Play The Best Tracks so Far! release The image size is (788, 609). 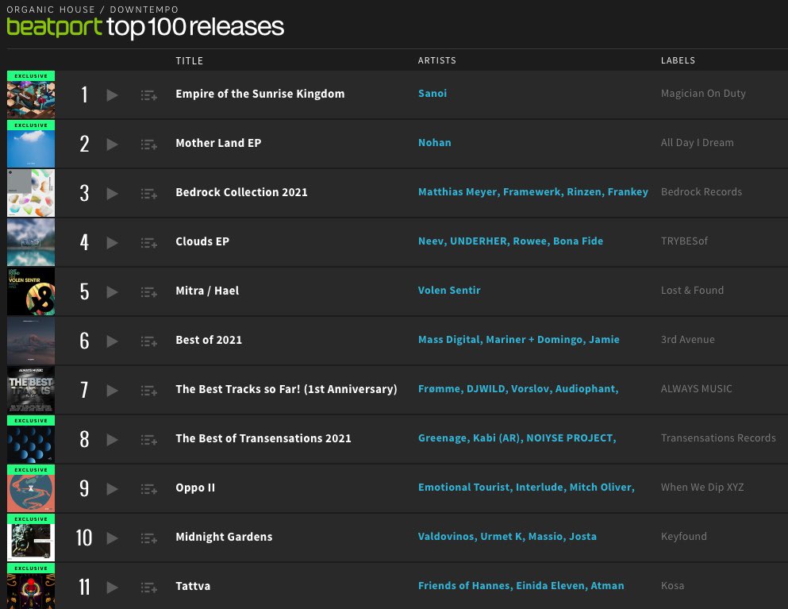coord(112,391)
